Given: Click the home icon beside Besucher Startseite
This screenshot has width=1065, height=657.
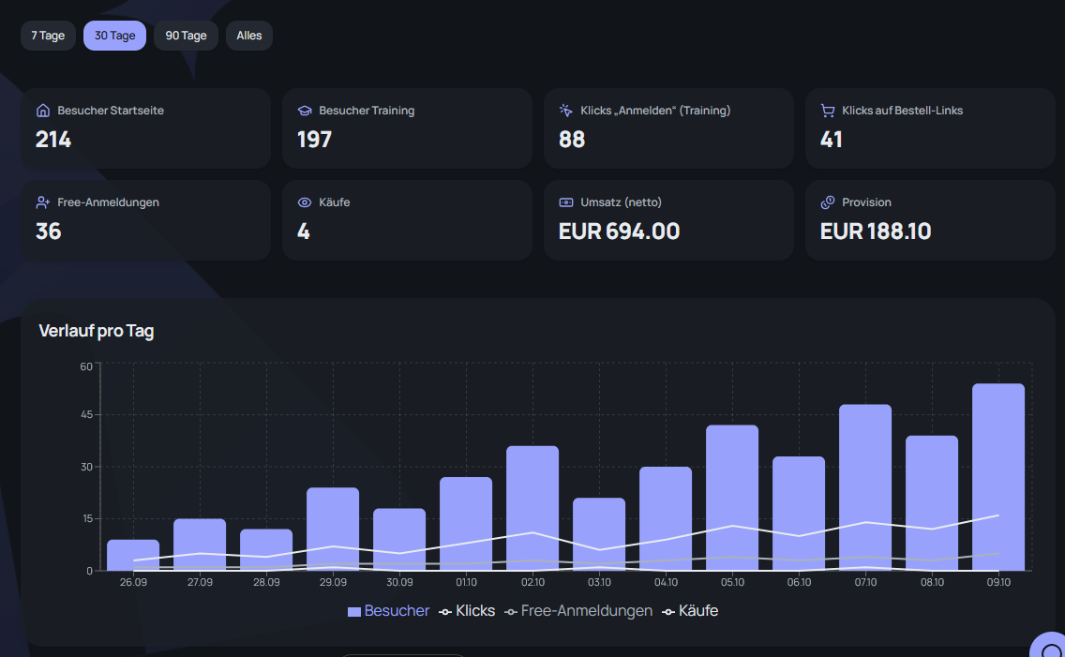Looking at the screenshot, I should click(x=43, y=111).
